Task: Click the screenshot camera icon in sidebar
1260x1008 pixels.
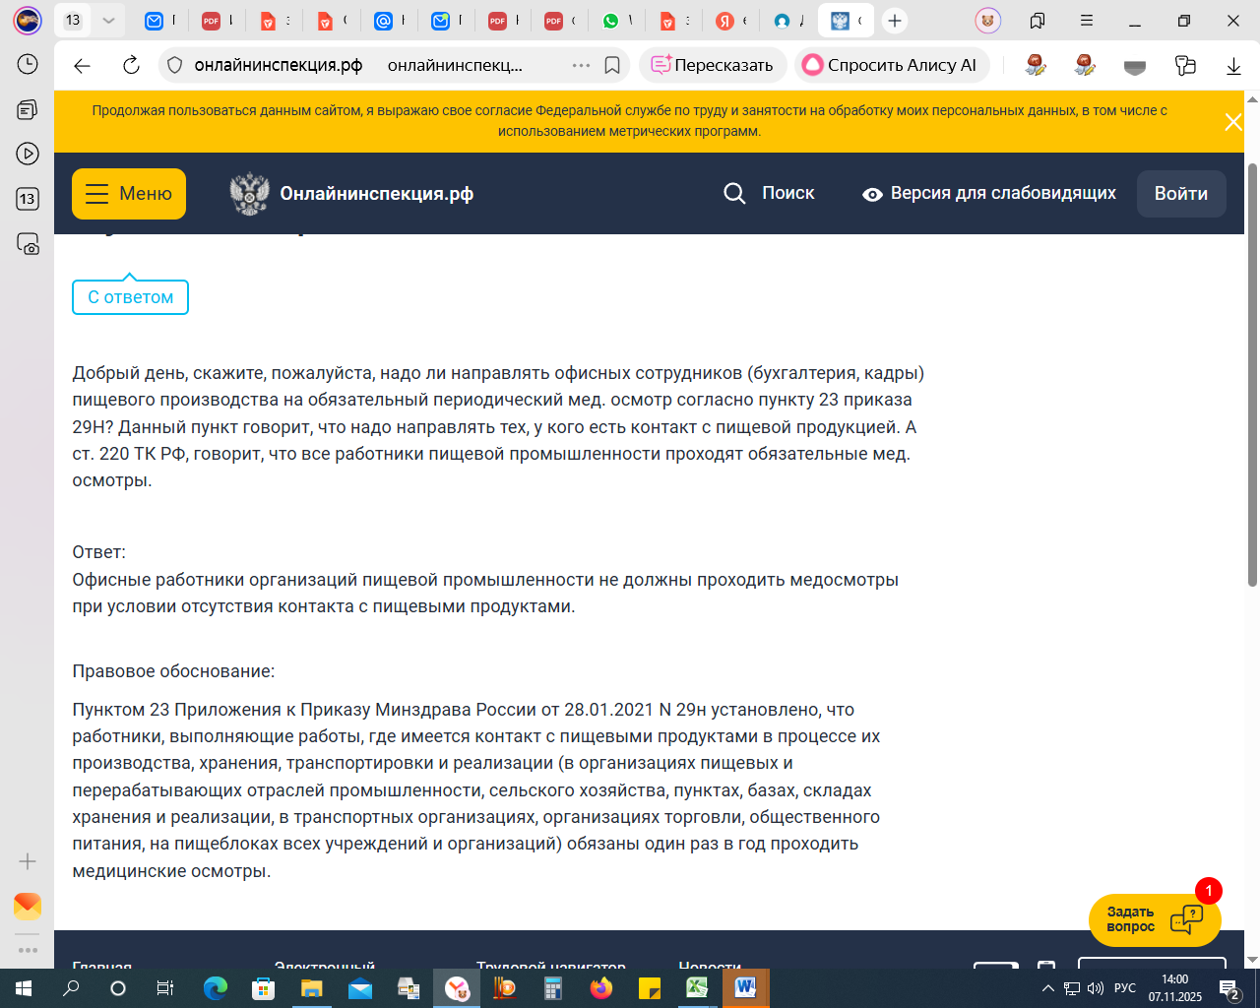Action: pyautogui.click(x=28, y=244)
